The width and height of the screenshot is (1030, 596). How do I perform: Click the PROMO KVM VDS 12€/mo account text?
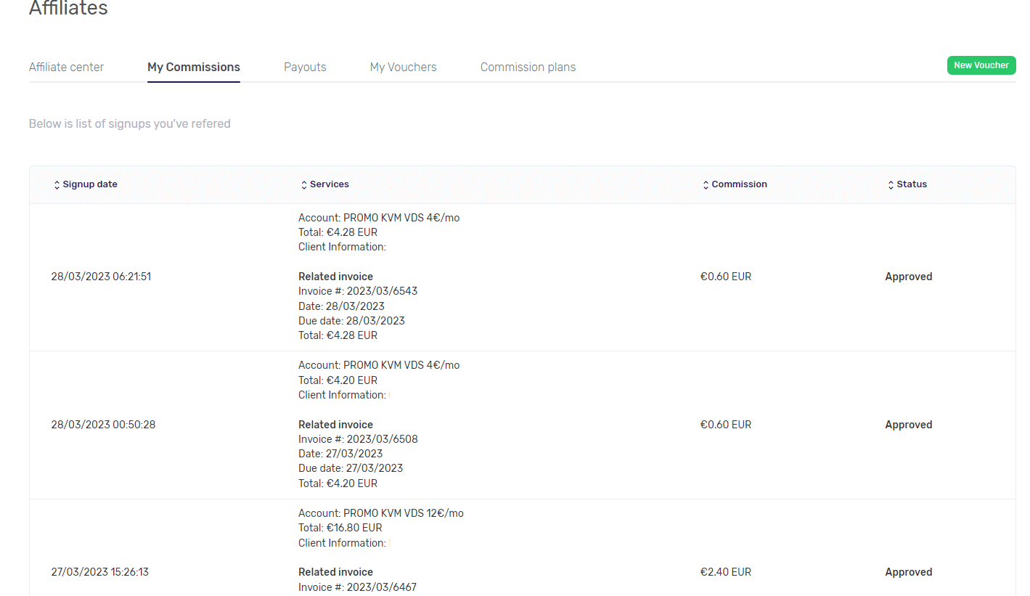coord(403,513)
